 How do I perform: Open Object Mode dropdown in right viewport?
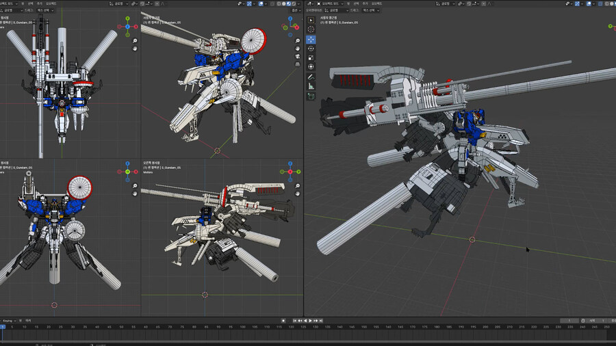331,3
